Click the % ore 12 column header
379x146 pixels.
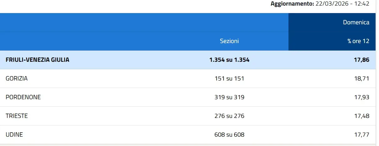pyautogui.click(x=358, y=41)
